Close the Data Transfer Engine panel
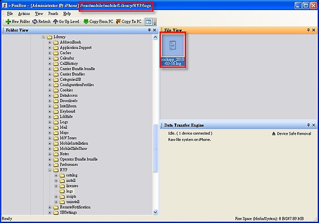This screenshot has height=223, width=319. pyautogui.click(x=314, y=125)
